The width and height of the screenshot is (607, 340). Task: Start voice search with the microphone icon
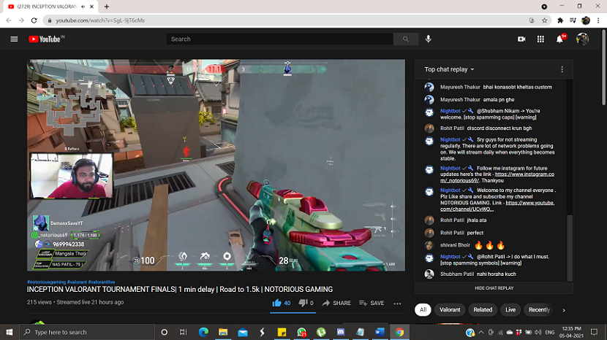(429, 39)
